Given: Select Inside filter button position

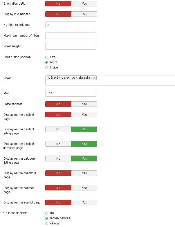Looking at the screenshot, I should coord(47,68).
